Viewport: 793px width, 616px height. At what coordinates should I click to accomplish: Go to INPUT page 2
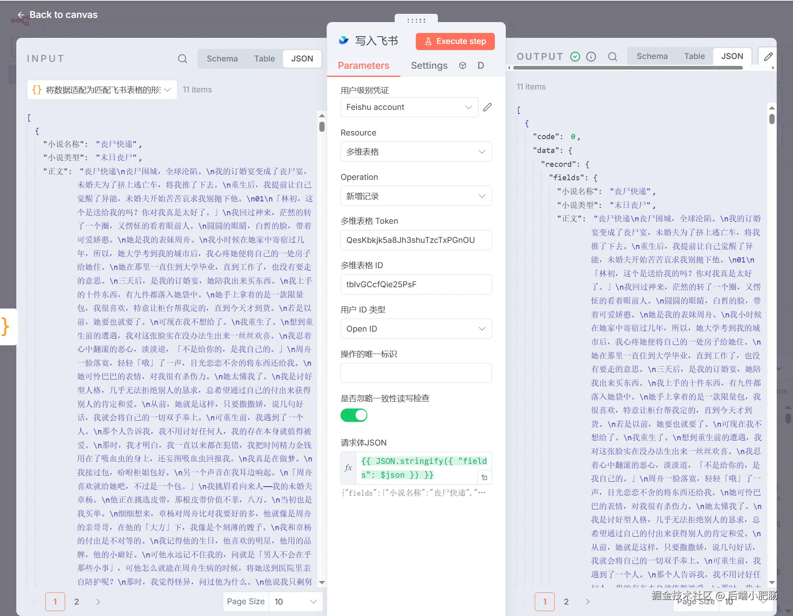(77, 601)
